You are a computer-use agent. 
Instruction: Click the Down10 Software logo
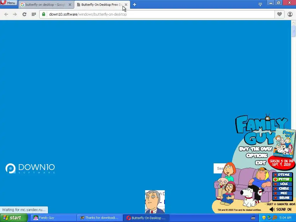(x=30, y=169)
